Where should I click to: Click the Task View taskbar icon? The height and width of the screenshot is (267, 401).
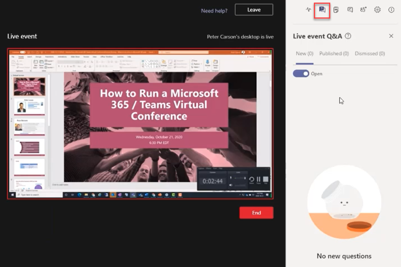[x=73, y=195]
